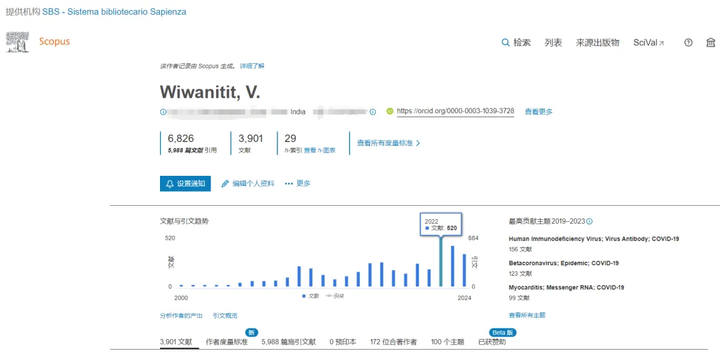Open topic Betacoronavirus; Epidemic; COVID-19

click(x=563, y=263)
